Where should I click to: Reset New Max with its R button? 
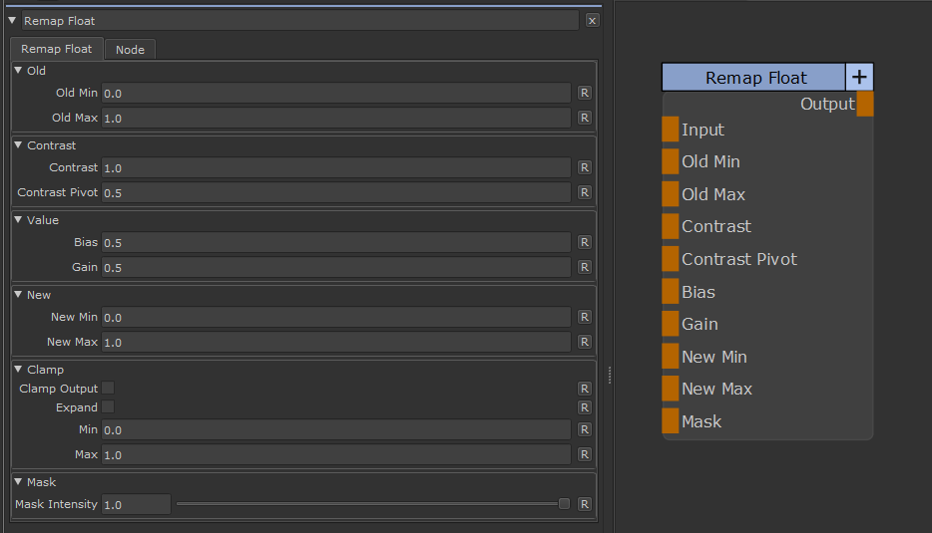pyautogui.click(x=585, y=342)
